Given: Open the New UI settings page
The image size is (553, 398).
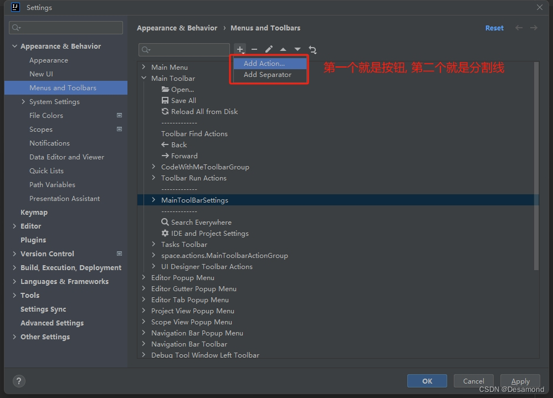Looking at the screenshot, I should (x=41, y=74).
